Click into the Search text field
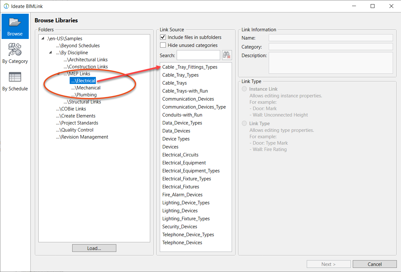 pyautogui.click(x=198, y=55)
